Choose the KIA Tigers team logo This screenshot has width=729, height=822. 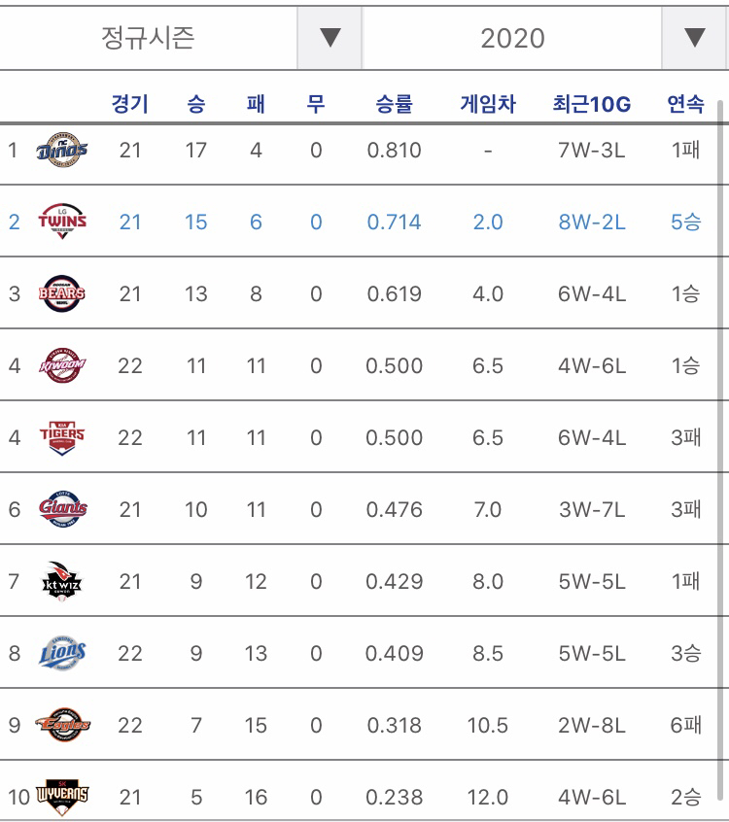coord(62,437)
